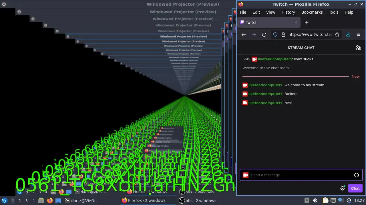Image resolution: width=366 pixels, height=205 pixels.
Task: Switch to virtual desktop 3
Action: (x=26, y=201)
